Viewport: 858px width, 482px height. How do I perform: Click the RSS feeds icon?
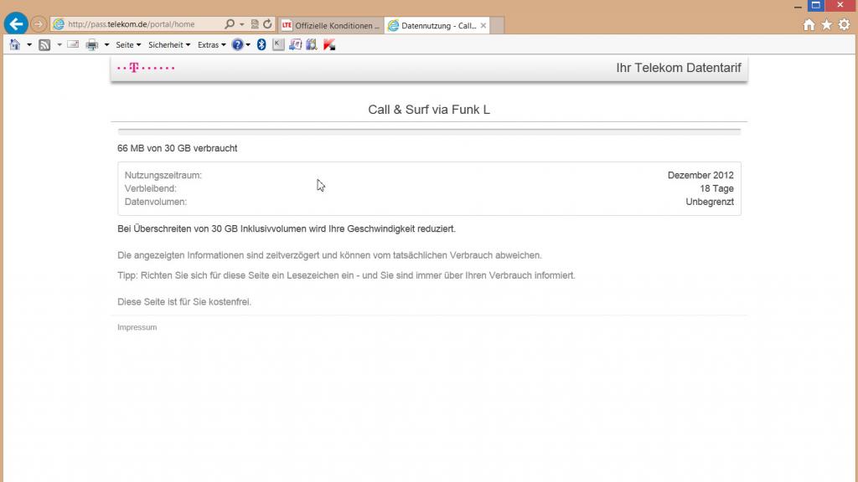tap(45, 45)
